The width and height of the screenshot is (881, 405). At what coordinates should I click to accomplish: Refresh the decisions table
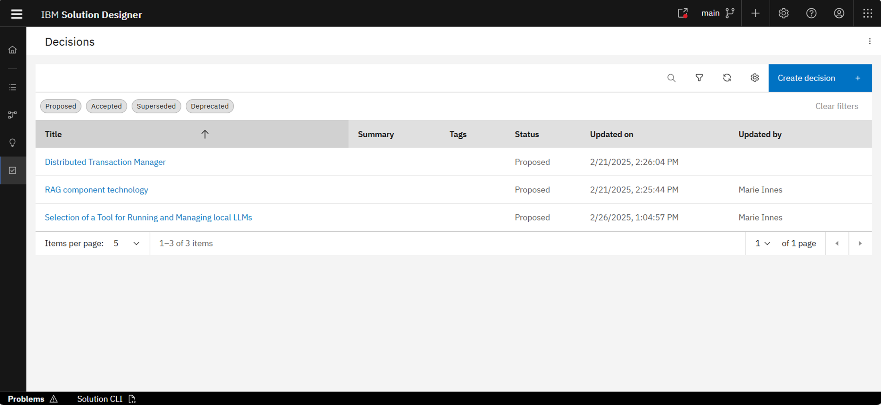click(x=727, y=78)
